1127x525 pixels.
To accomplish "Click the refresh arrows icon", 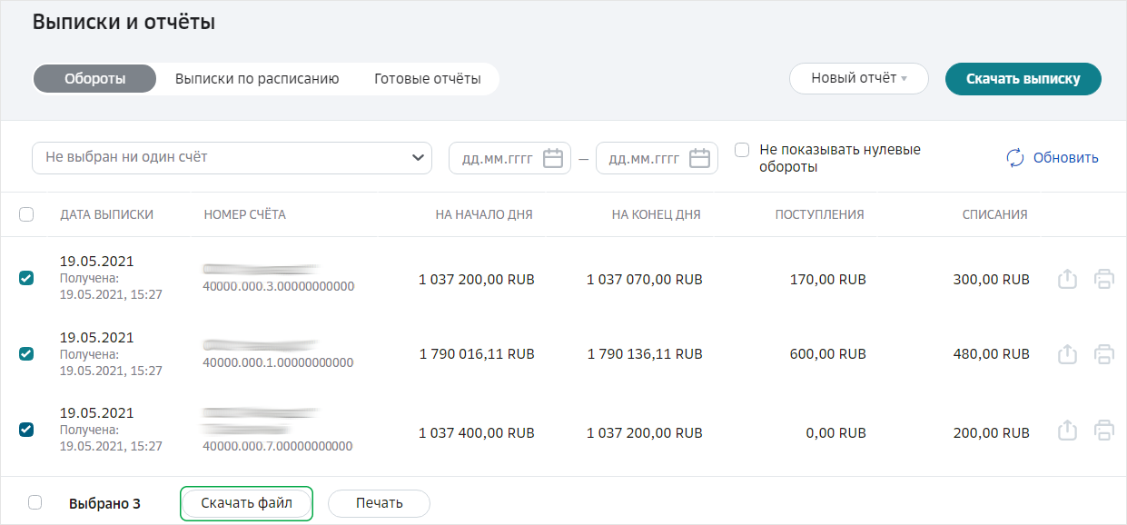I will [1015, 158].
